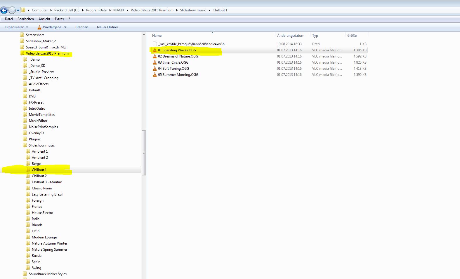Click the Brennen button

(82, 27)
